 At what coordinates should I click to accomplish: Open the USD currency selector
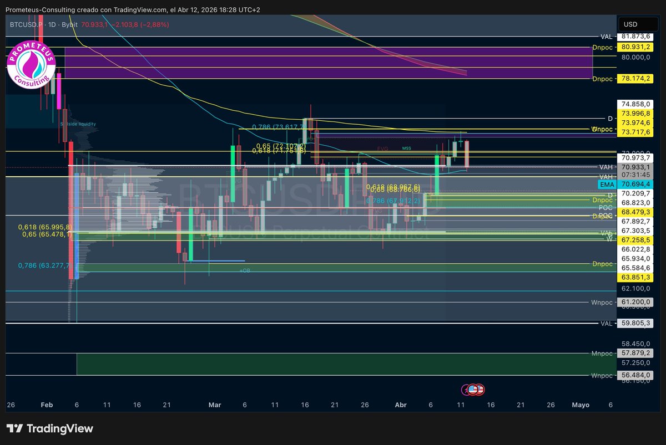[638, 24]
